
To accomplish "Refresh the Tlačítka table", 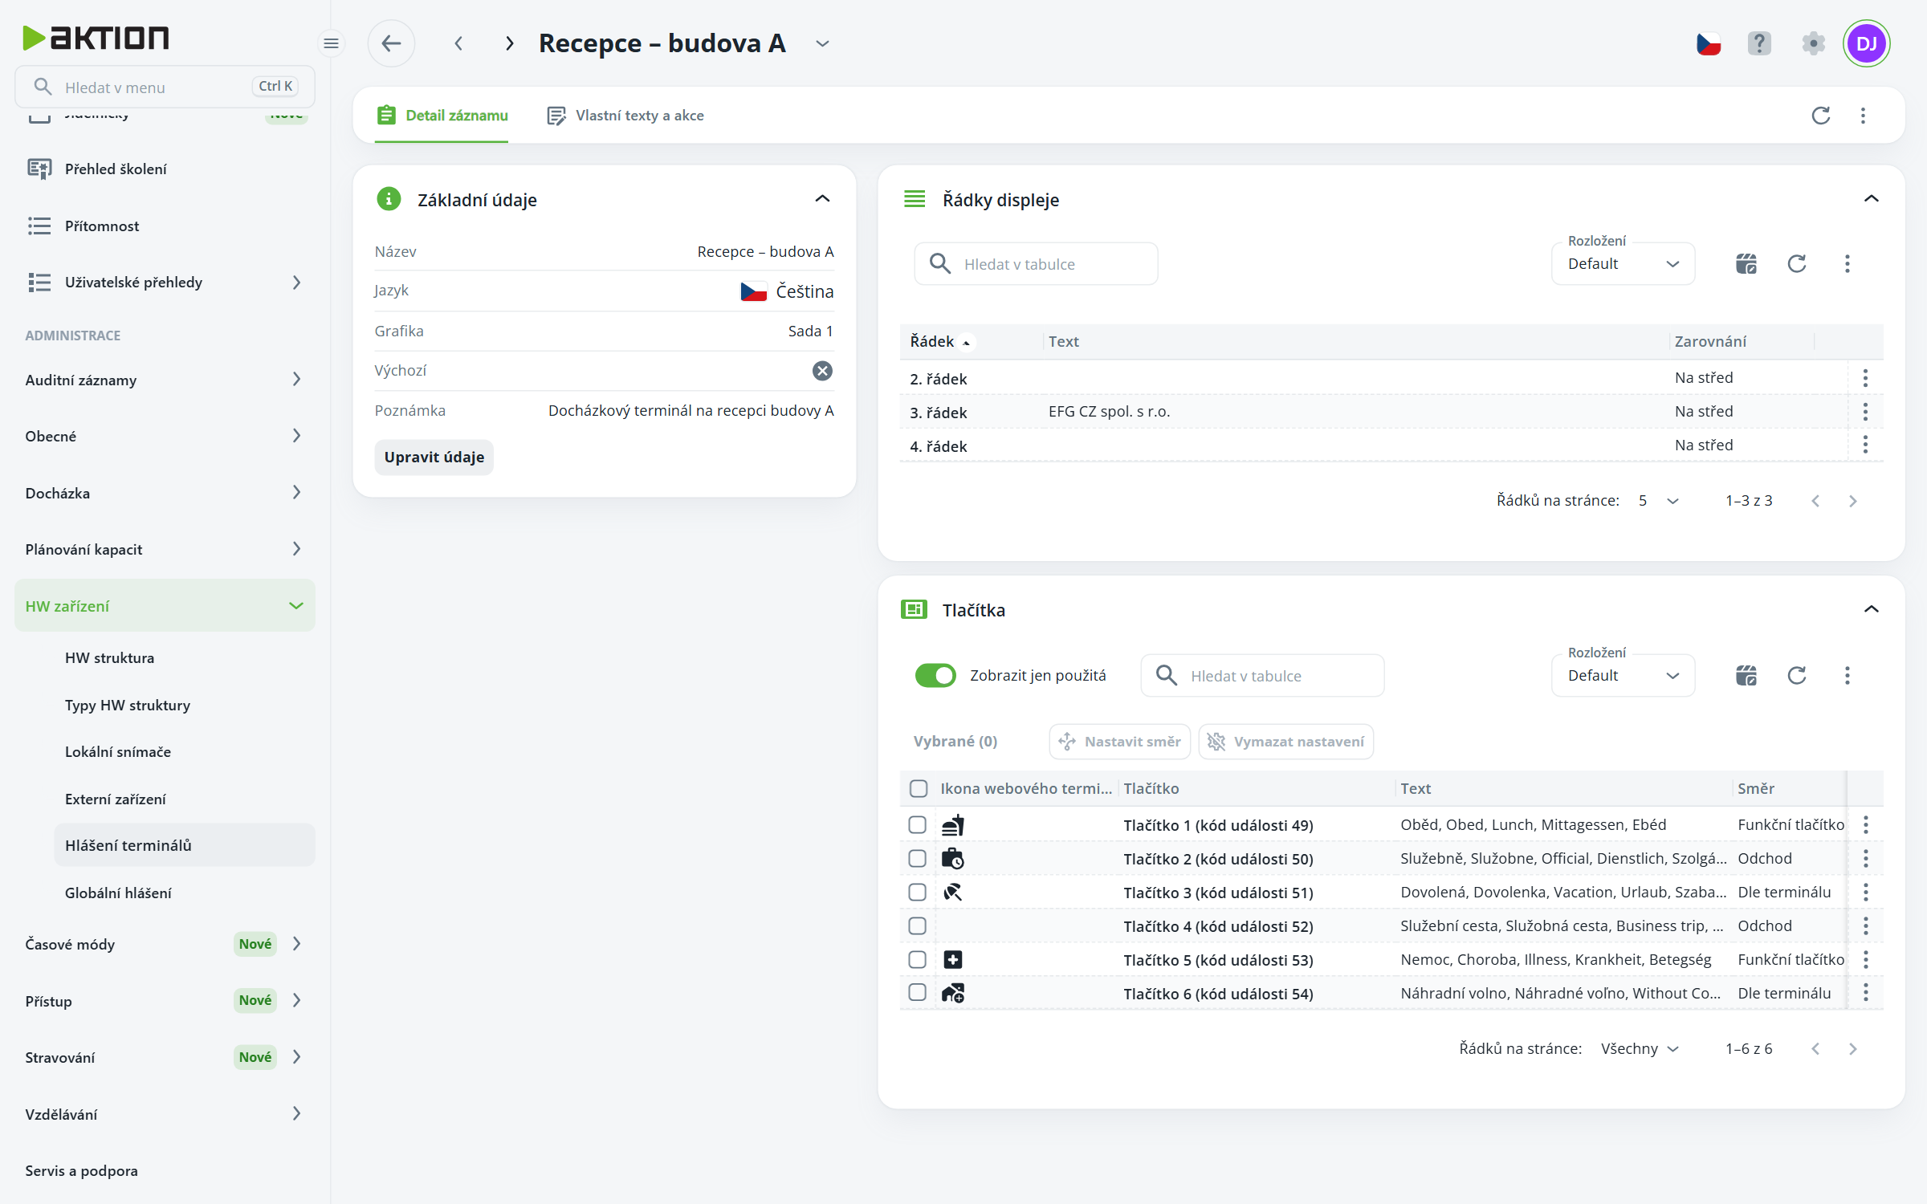I will (x=1797, y=676).
